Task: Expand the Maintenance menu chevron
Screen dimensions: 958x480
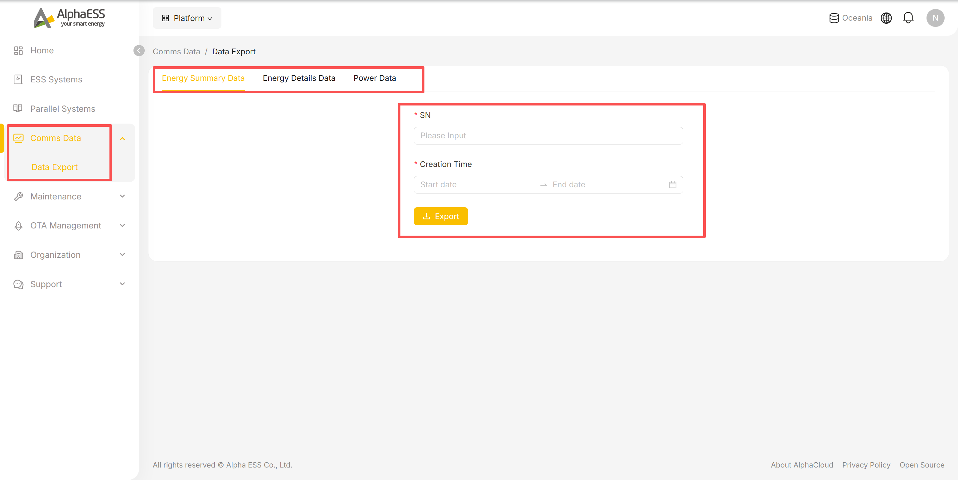Action: pos(122,196)
